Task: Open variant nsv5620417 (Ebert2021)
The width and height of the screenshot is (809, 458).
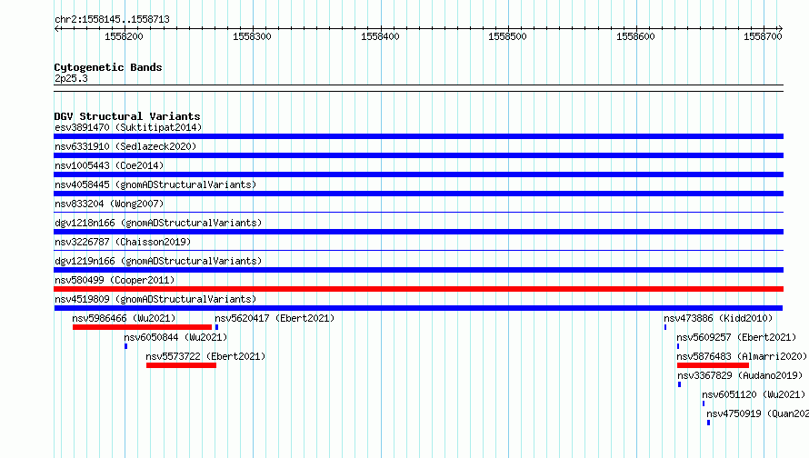Action: pyautogui.click(x=275, y=318)
